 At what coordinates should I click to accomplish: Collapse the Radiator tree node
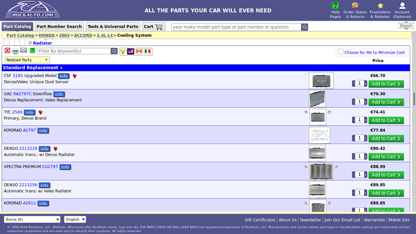(x=30, y=43)
